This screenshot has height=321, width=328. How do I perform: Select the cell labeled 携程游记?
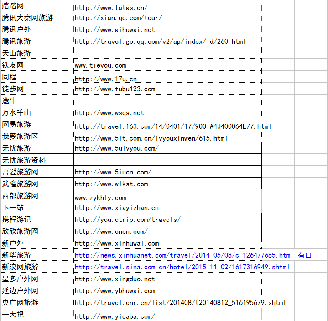click(x=37, y=219)
